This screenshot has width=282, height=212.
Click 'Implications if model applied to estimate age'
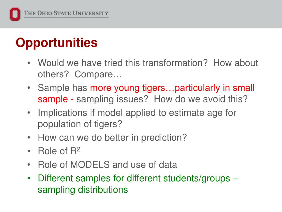tap(125, 113)
